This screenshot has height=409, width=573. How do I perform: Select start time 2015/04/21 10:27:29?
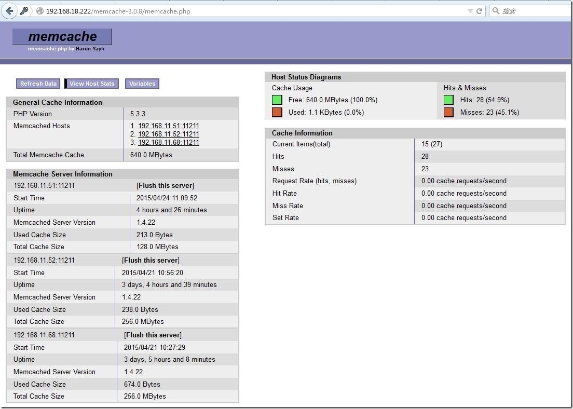pos(155,348)
